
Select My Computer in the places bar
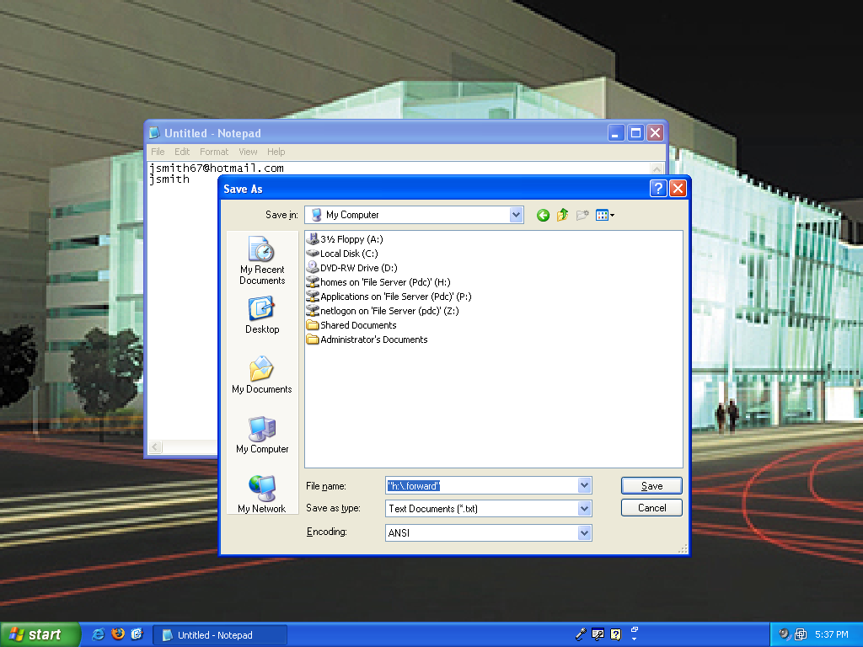coord(262,436)
